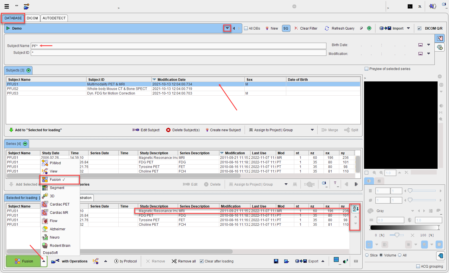Select the Rodent Brain module entry

click(60, 246)
